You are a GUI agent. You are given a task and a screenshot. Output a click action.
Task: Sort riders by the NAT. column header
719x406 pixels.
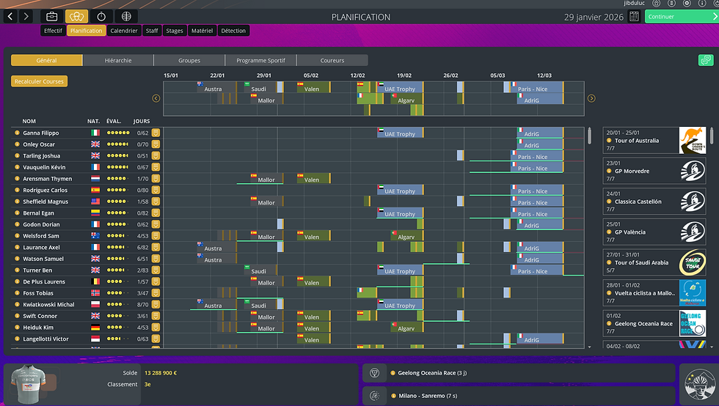coord(94,122)
